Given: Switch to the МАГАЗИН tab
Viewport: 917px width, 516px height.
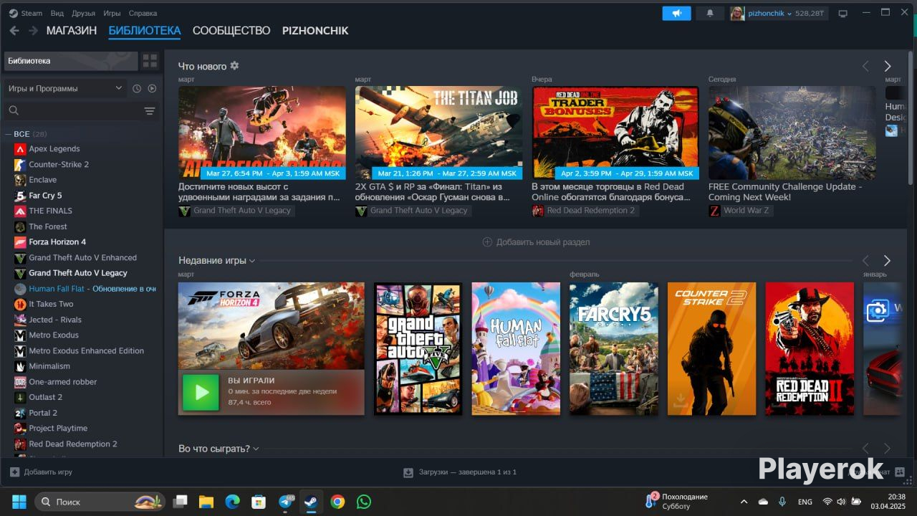Looking at the screenshot, I should point(72,31).
